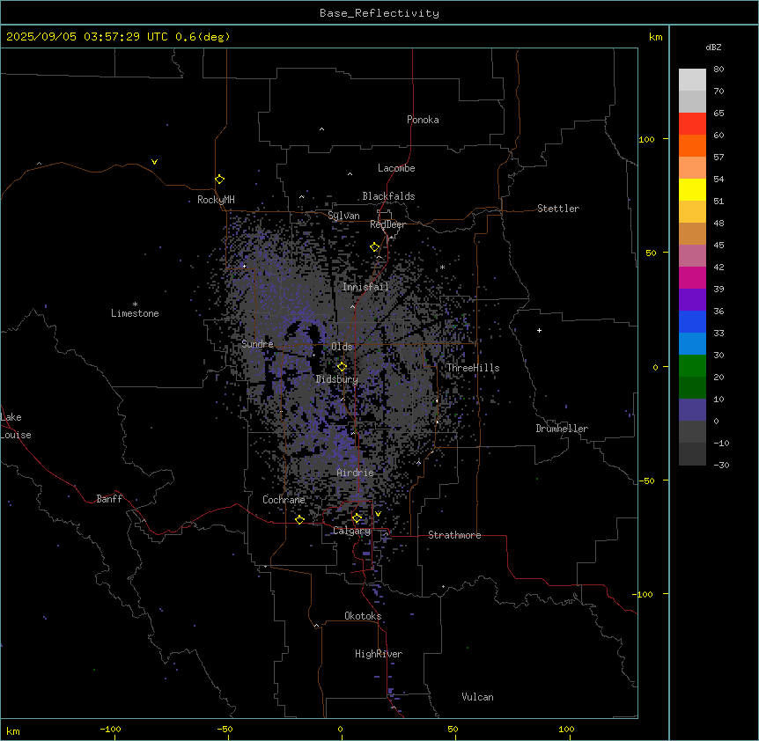The image size is (759, 741).
Task: Click the Ponoka city label
Action: click(423, 120)
